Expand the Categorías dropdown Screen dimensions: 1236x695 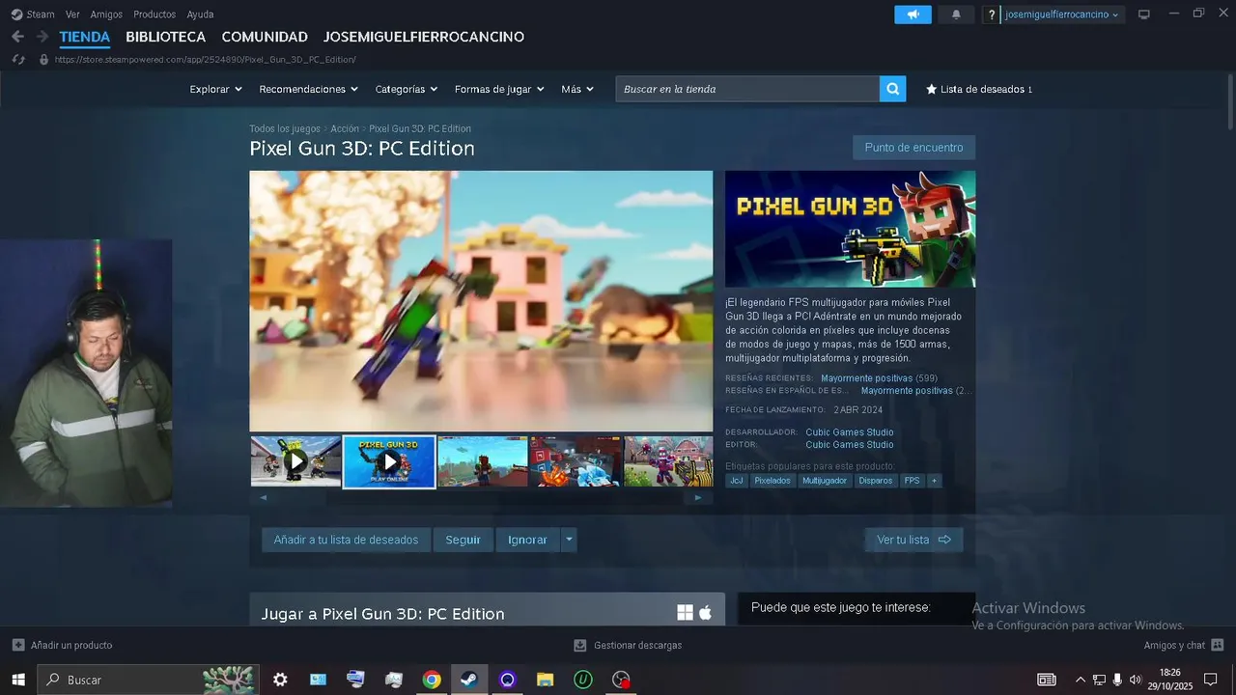coord(406,89)
